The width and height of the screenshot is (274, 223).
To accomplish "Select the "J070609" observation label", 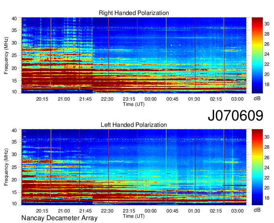I will pyautogui.click(x=235, y=116).
